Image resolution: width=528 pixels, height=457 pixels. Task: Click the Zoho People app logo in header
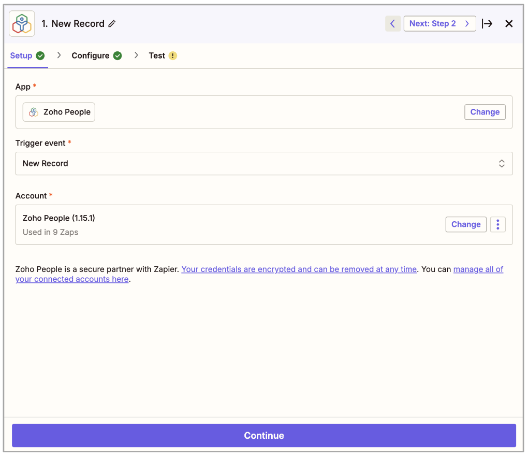22,24
